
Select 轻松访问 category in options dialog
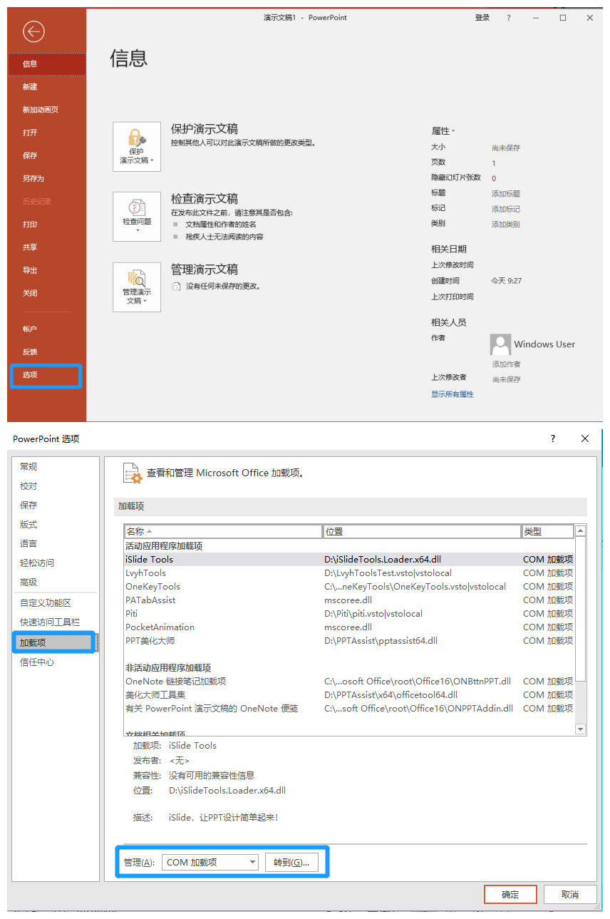(56, 563)
